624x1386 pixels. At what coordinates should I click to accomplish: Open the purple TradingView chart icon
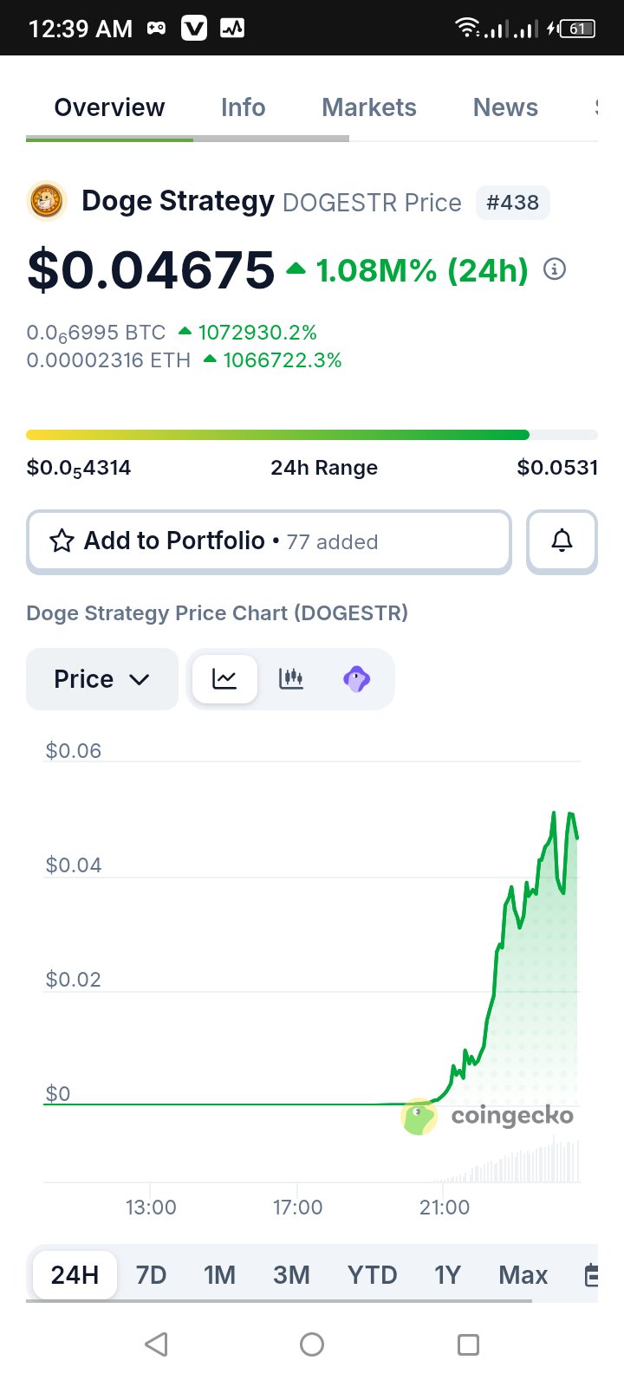[x=356, y=679]
